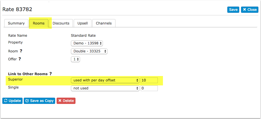
Task: Switch to the Summary tab
Action: tap(16, 23)
